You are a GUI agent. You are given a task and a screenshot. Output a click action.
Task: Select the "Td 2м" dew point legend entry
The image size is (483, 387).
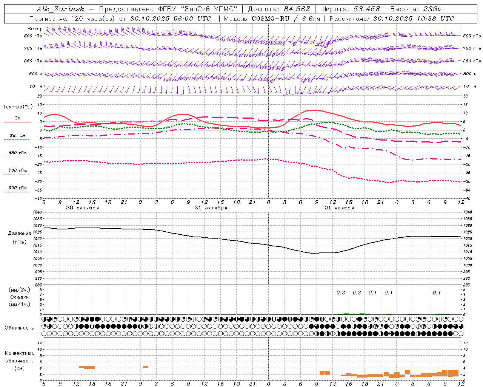(x=18, y=135)
